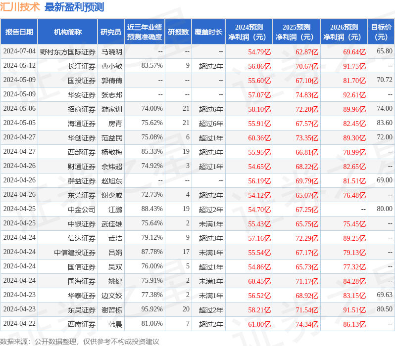This screenshot has width=395, height=346.
Task: Click the 研报数 column header
Action: (x=178, y=32)
